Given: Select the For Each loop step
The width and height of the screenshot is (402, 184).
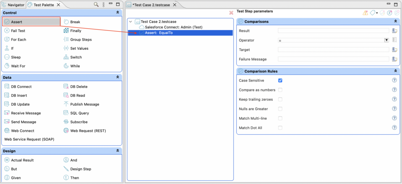Looking at the screenshot, I should click(15, 40).
